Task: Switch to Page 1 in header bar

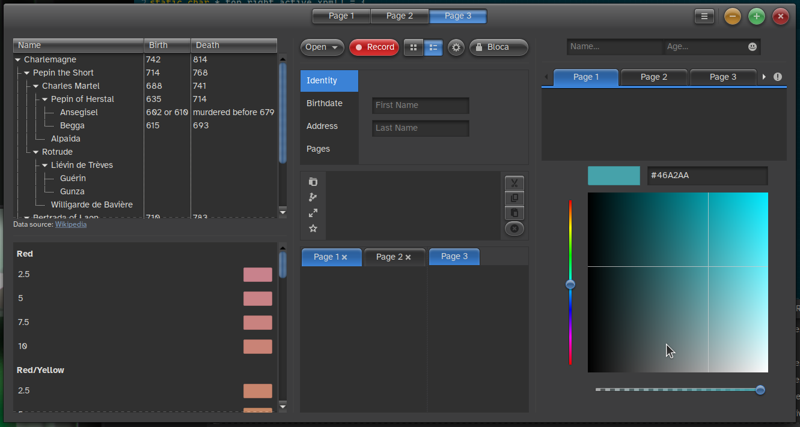Action: (x=341, y=16)
